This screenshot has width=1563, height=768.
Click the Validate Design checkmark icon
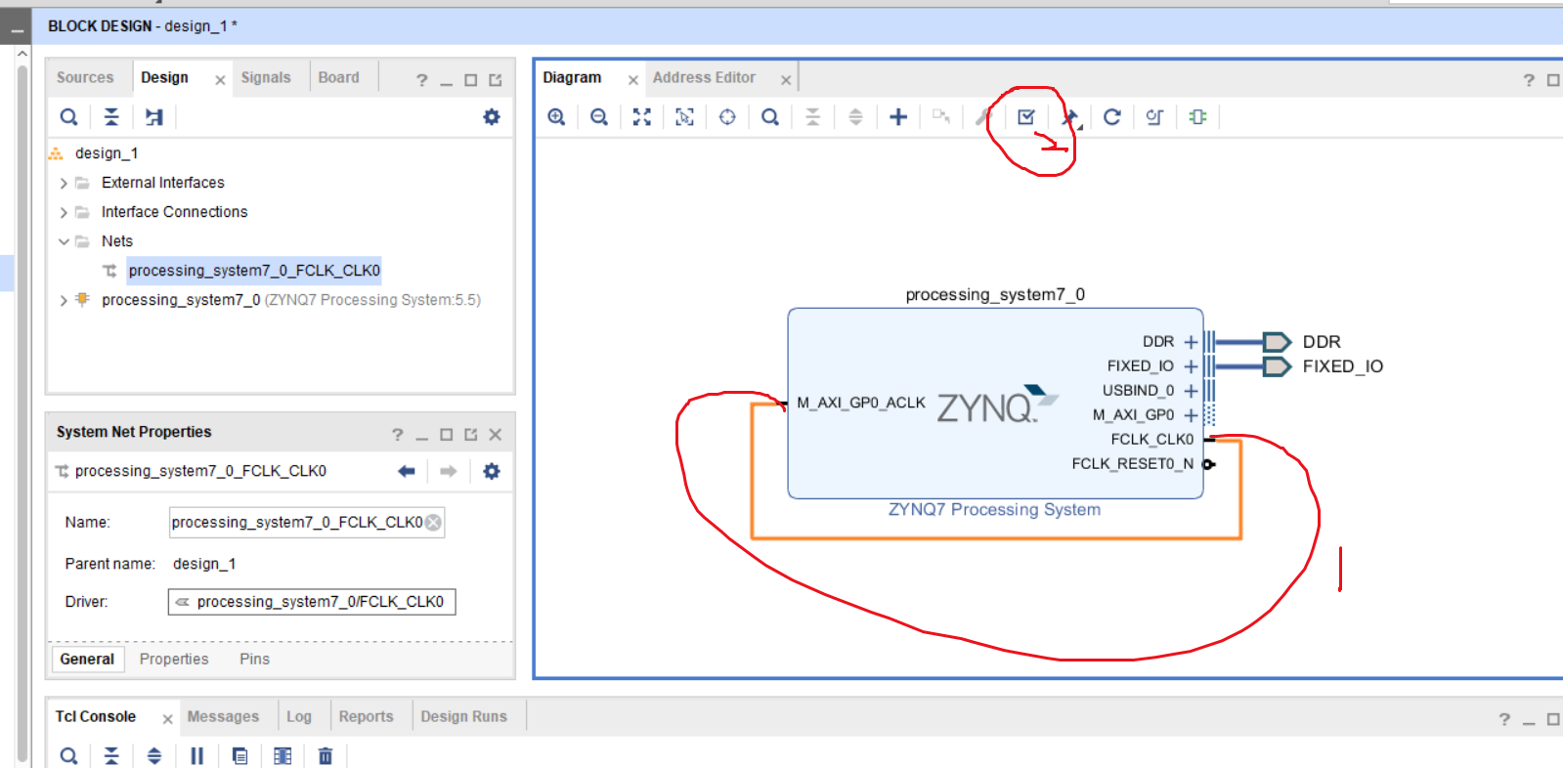pyautogui.click(x=1026, y=117)
